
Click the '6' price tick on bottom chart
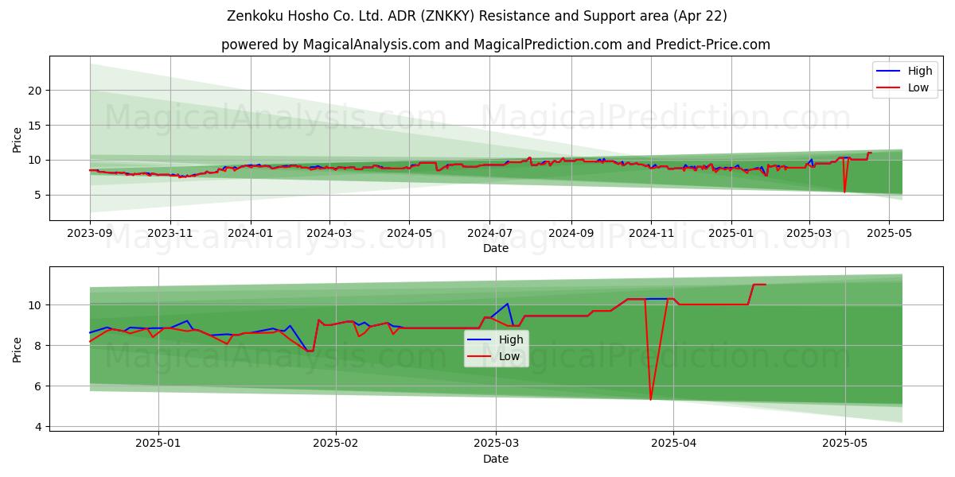(37, 386)
